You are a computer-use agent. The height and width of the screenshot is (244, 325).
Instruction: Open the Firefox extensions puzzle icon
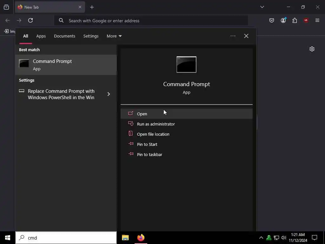[295, 20]
